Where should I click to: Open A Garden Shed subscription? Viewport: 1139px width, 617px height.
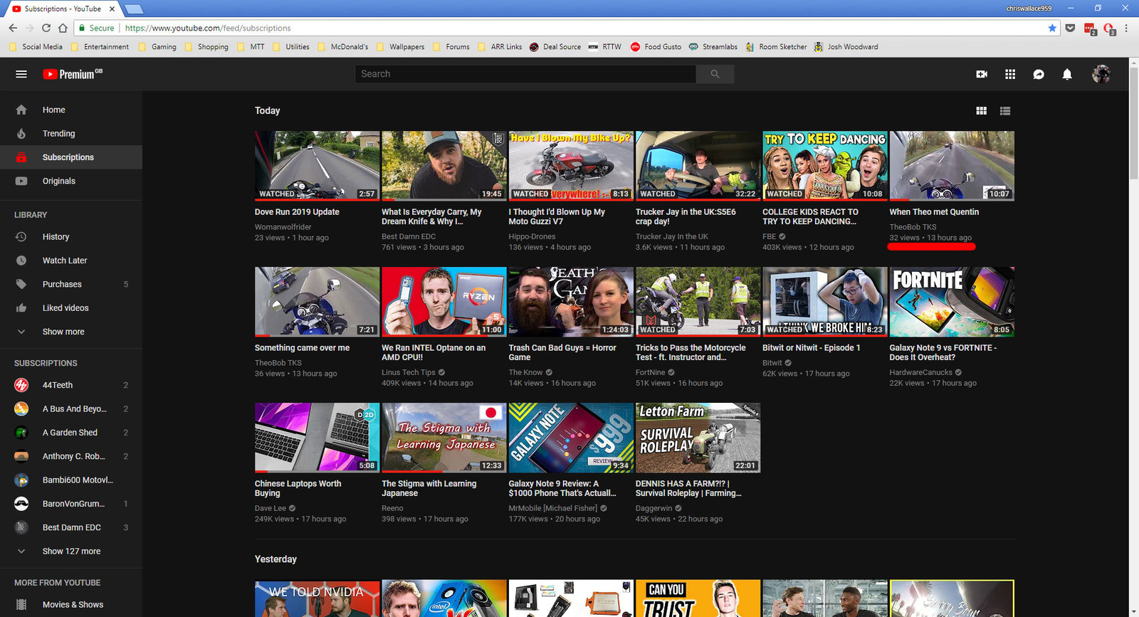point(71,433)
